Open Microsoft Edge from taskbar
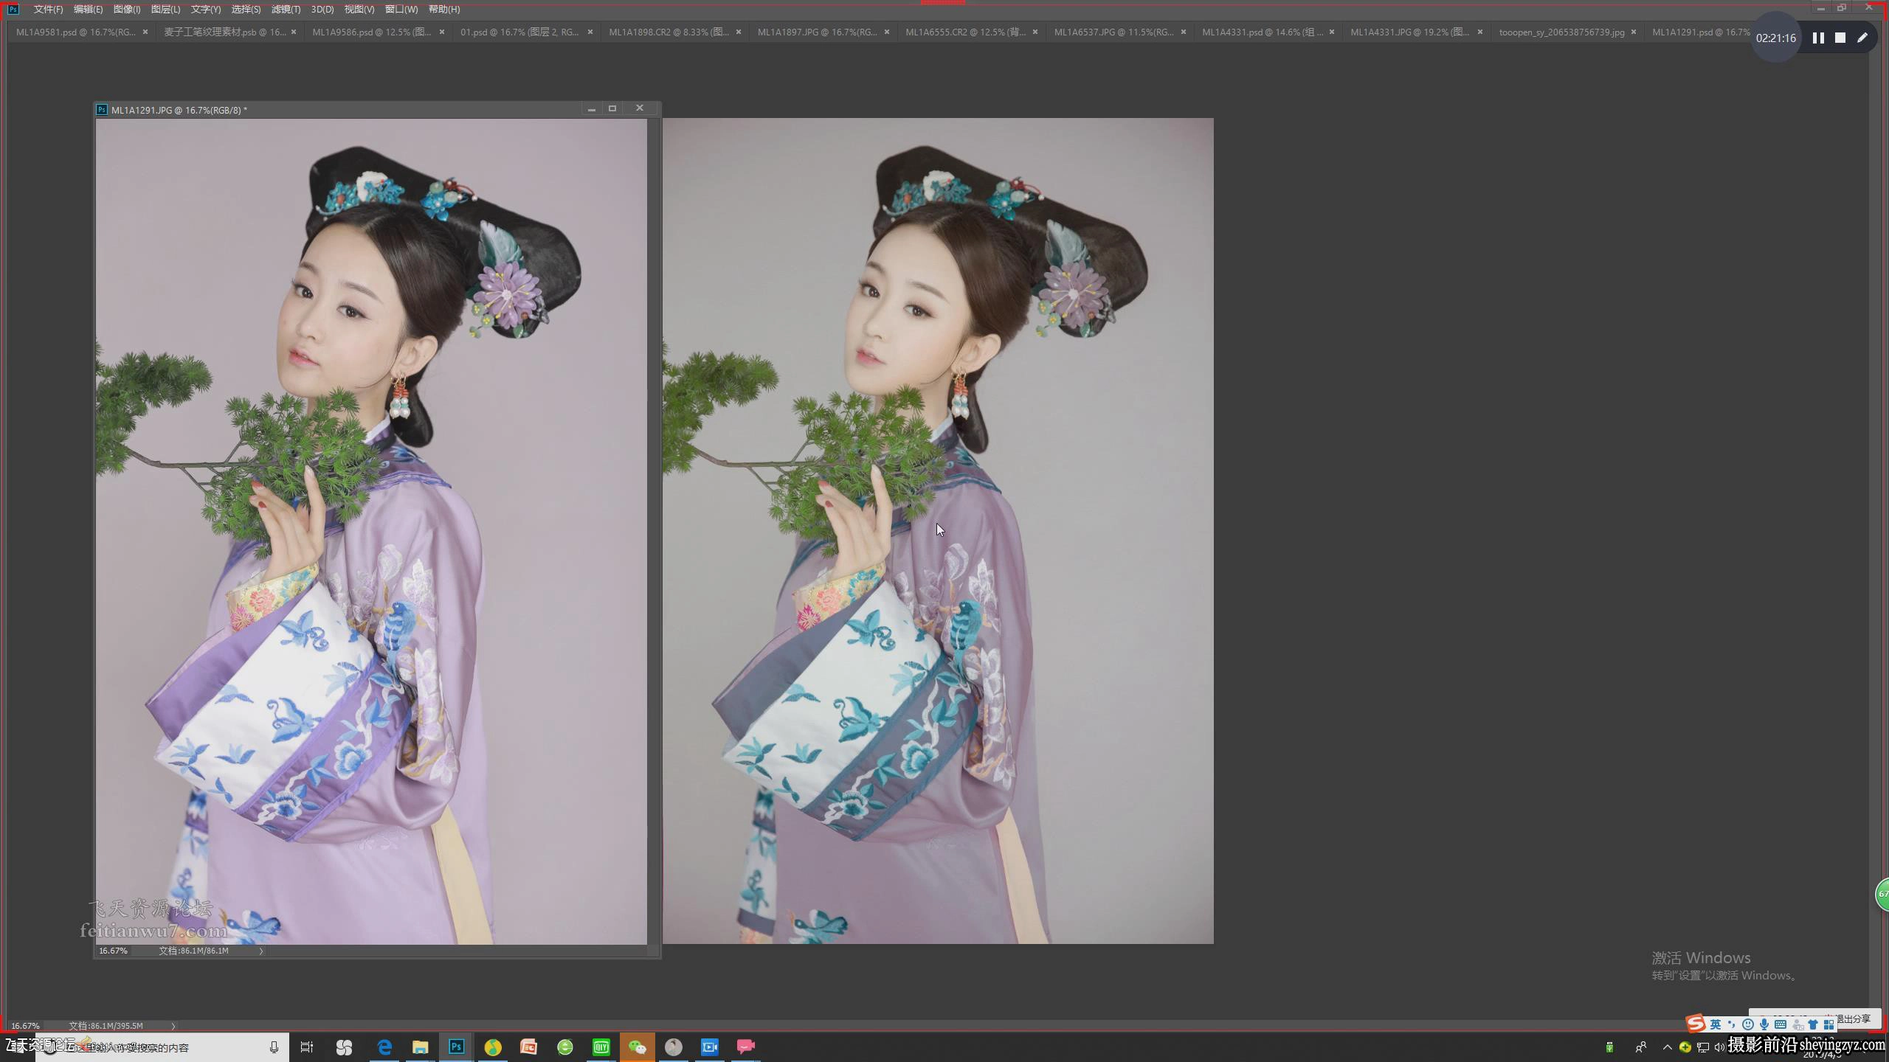Image resolution: width=1889 pixels, height=1062 pixels. pyautogui.click(x=384, y=1047)
